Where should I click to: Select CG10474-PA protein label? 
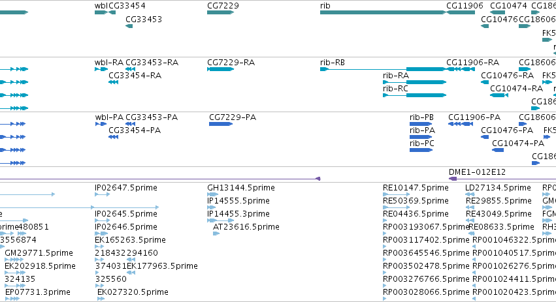518,143
